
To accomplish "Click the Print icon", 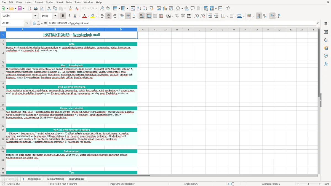I will pos(36,9).
